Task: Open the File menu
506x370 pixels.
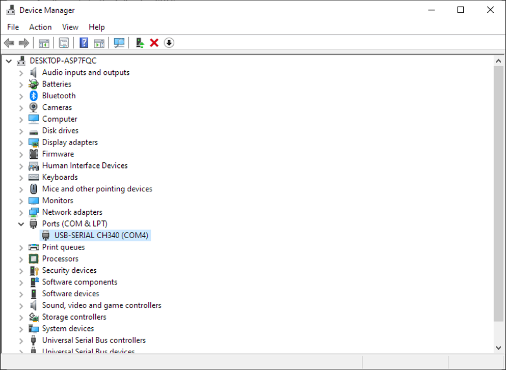Action: [13, 27]
